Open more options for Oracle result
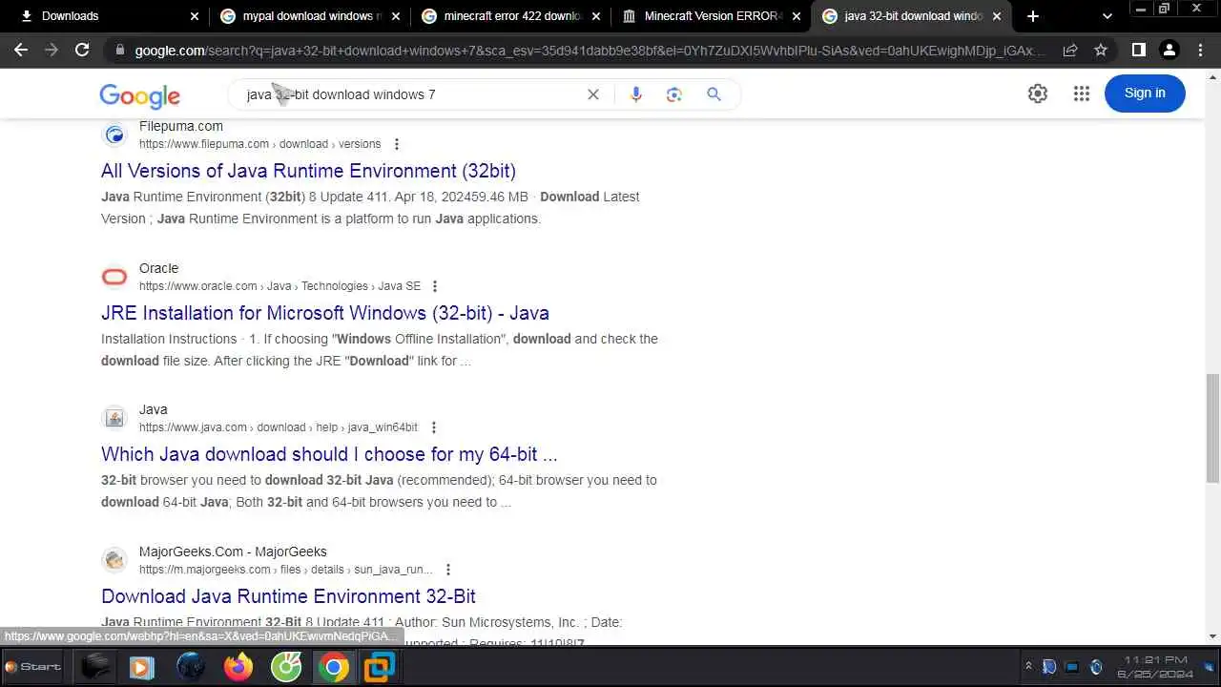The image size is (1221, 687). pyautogui.click(x=435, y=286)
